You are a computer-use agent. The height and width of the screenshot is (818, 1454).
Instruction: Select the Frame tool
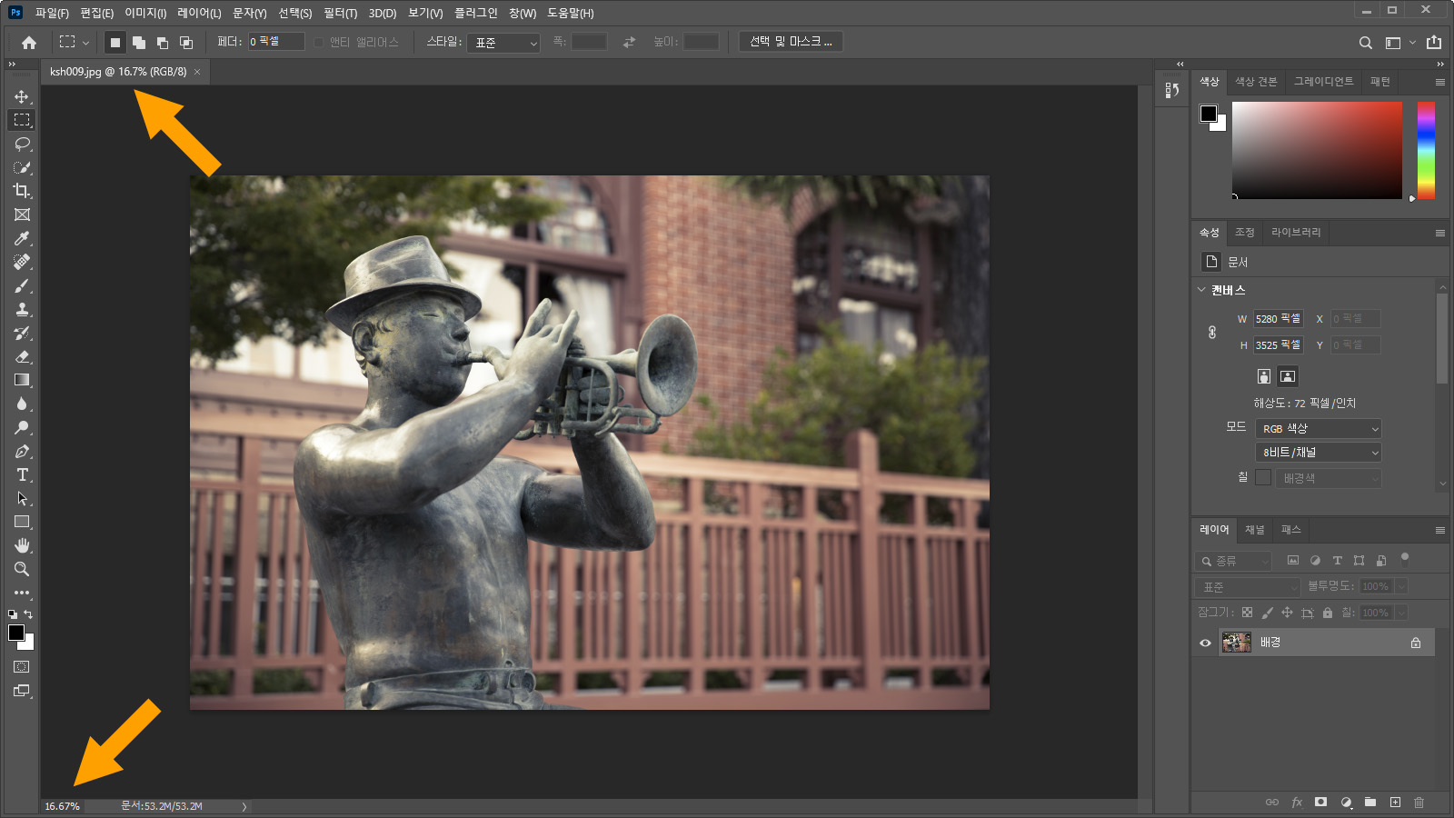22,214
